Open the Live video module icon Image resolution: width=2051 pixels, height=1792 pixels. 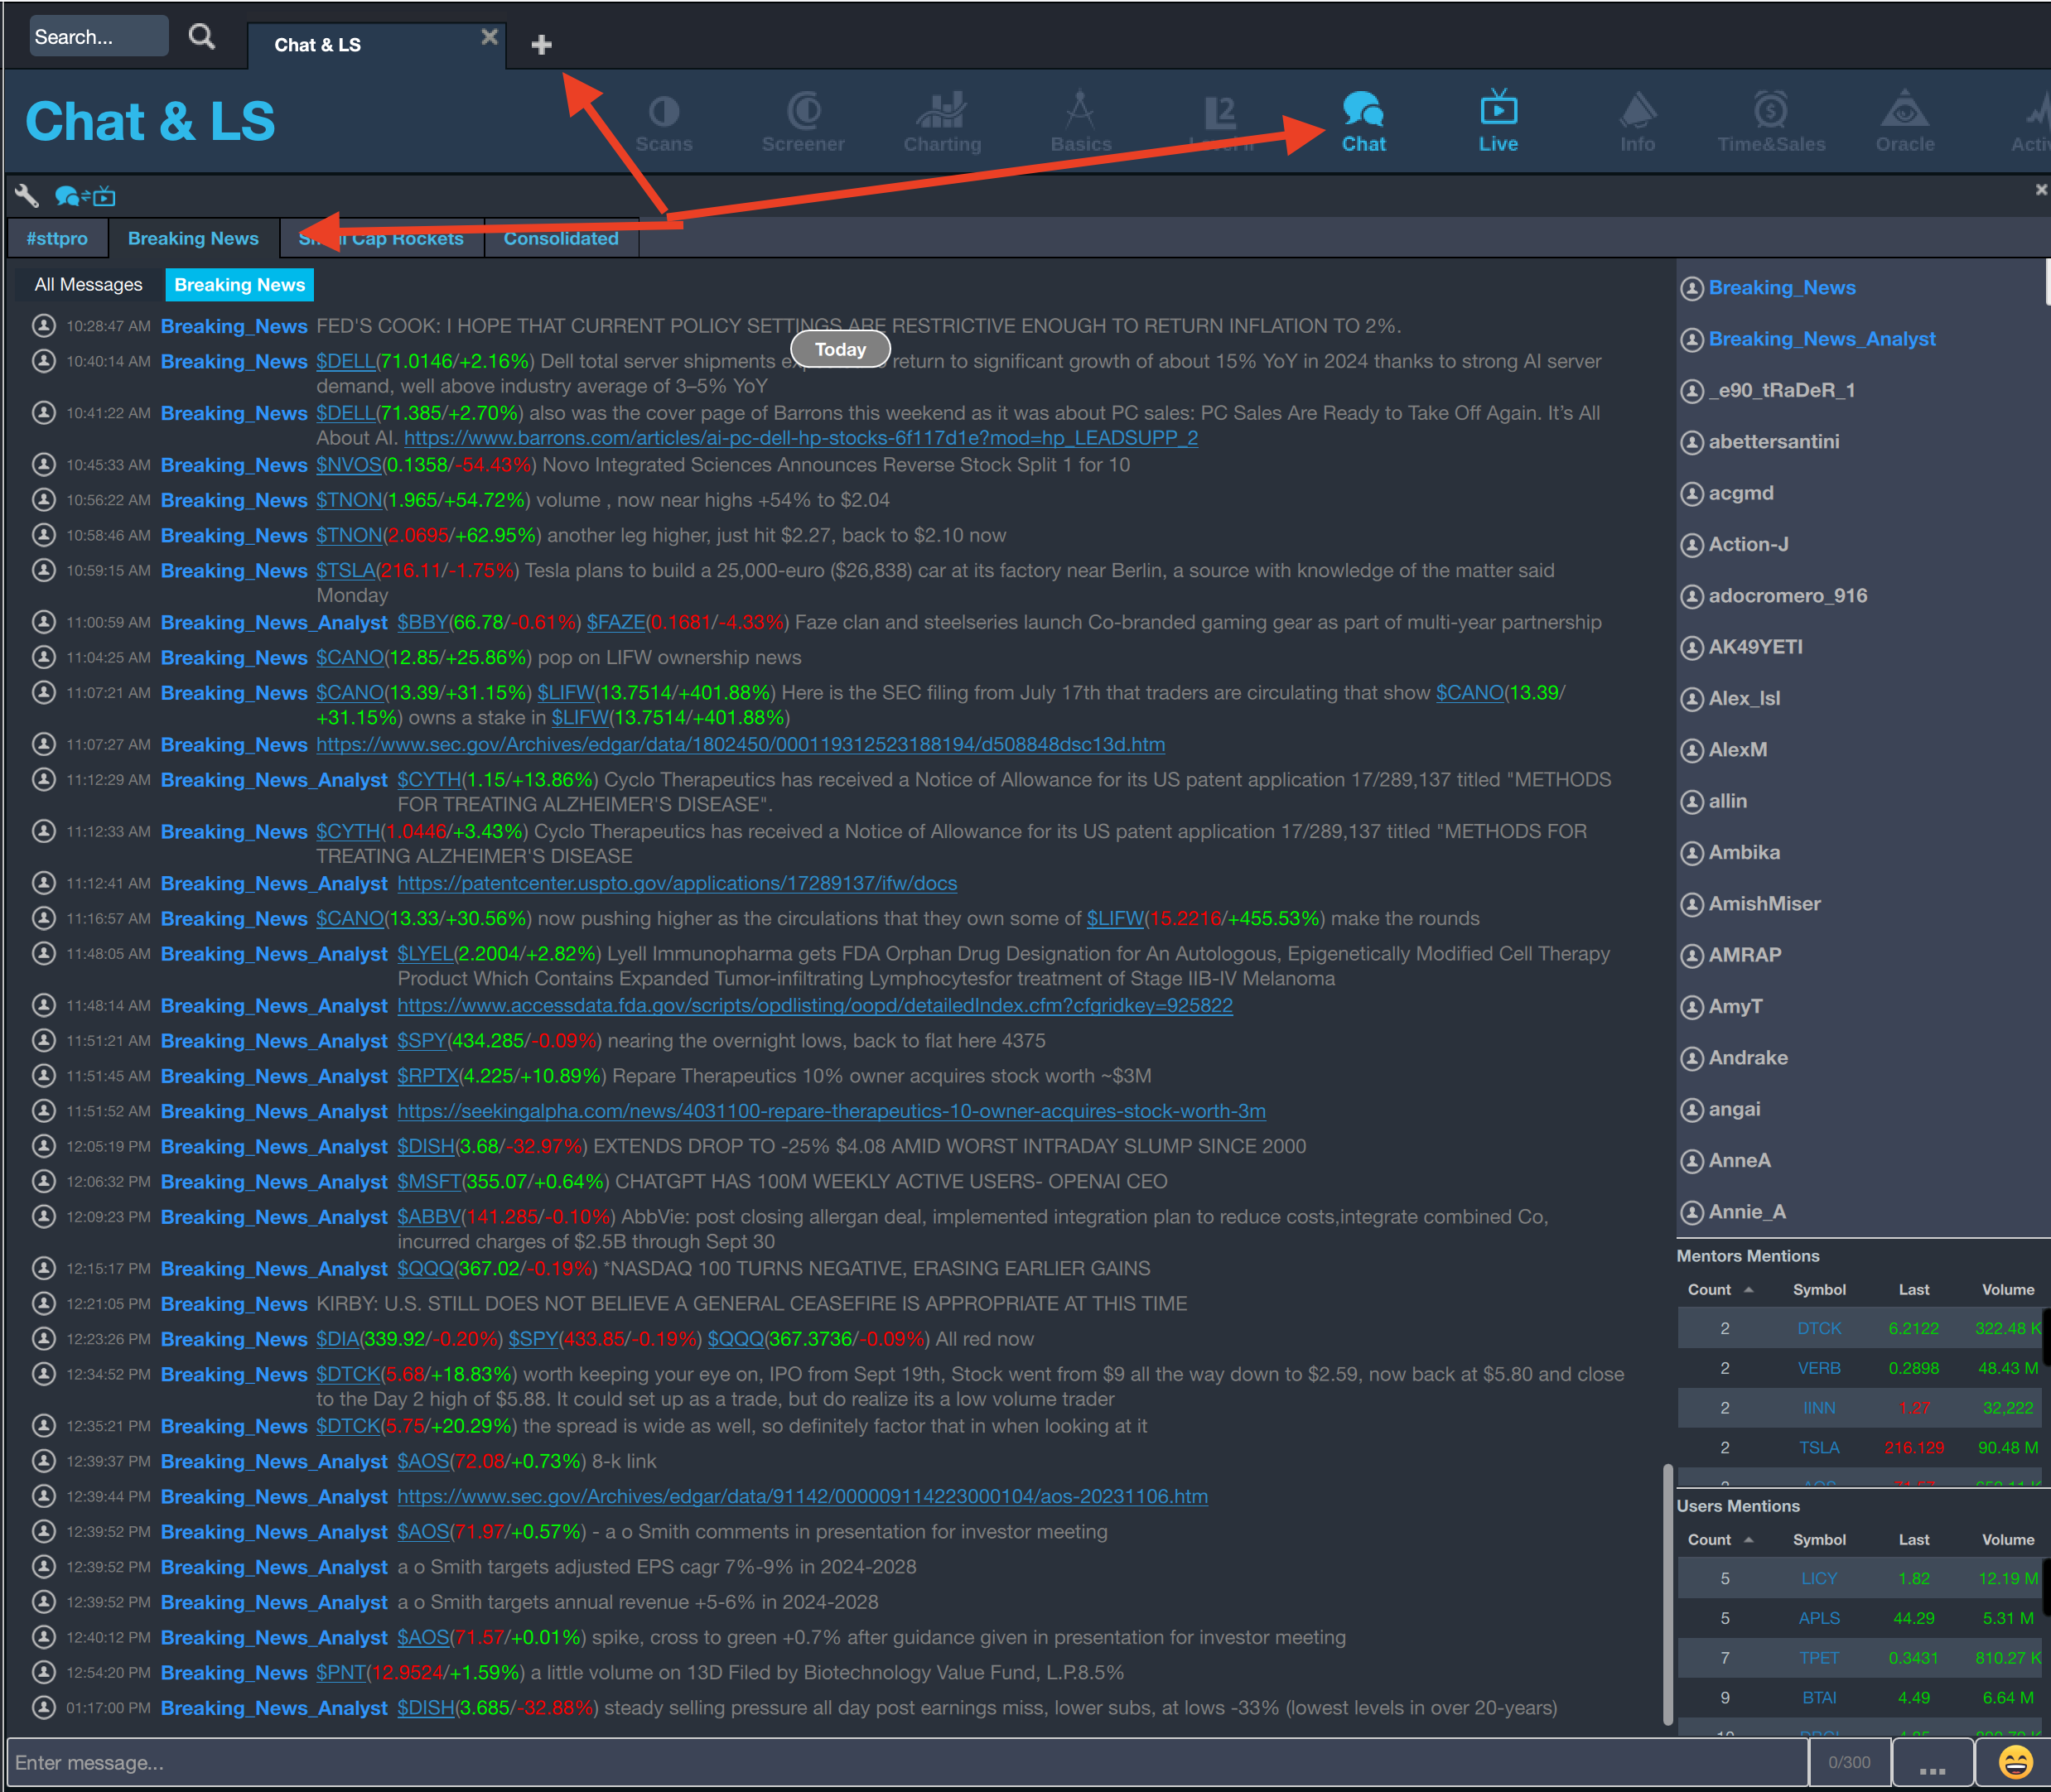click(x=1498, y=122)
